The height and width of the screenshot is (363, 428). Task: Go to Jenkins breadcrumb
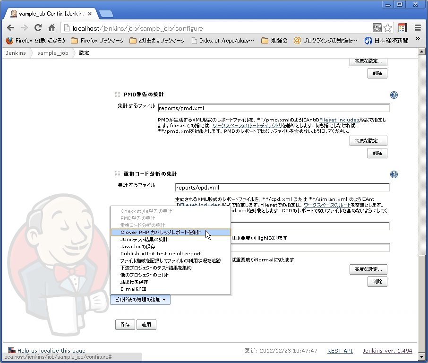[16, 53]
